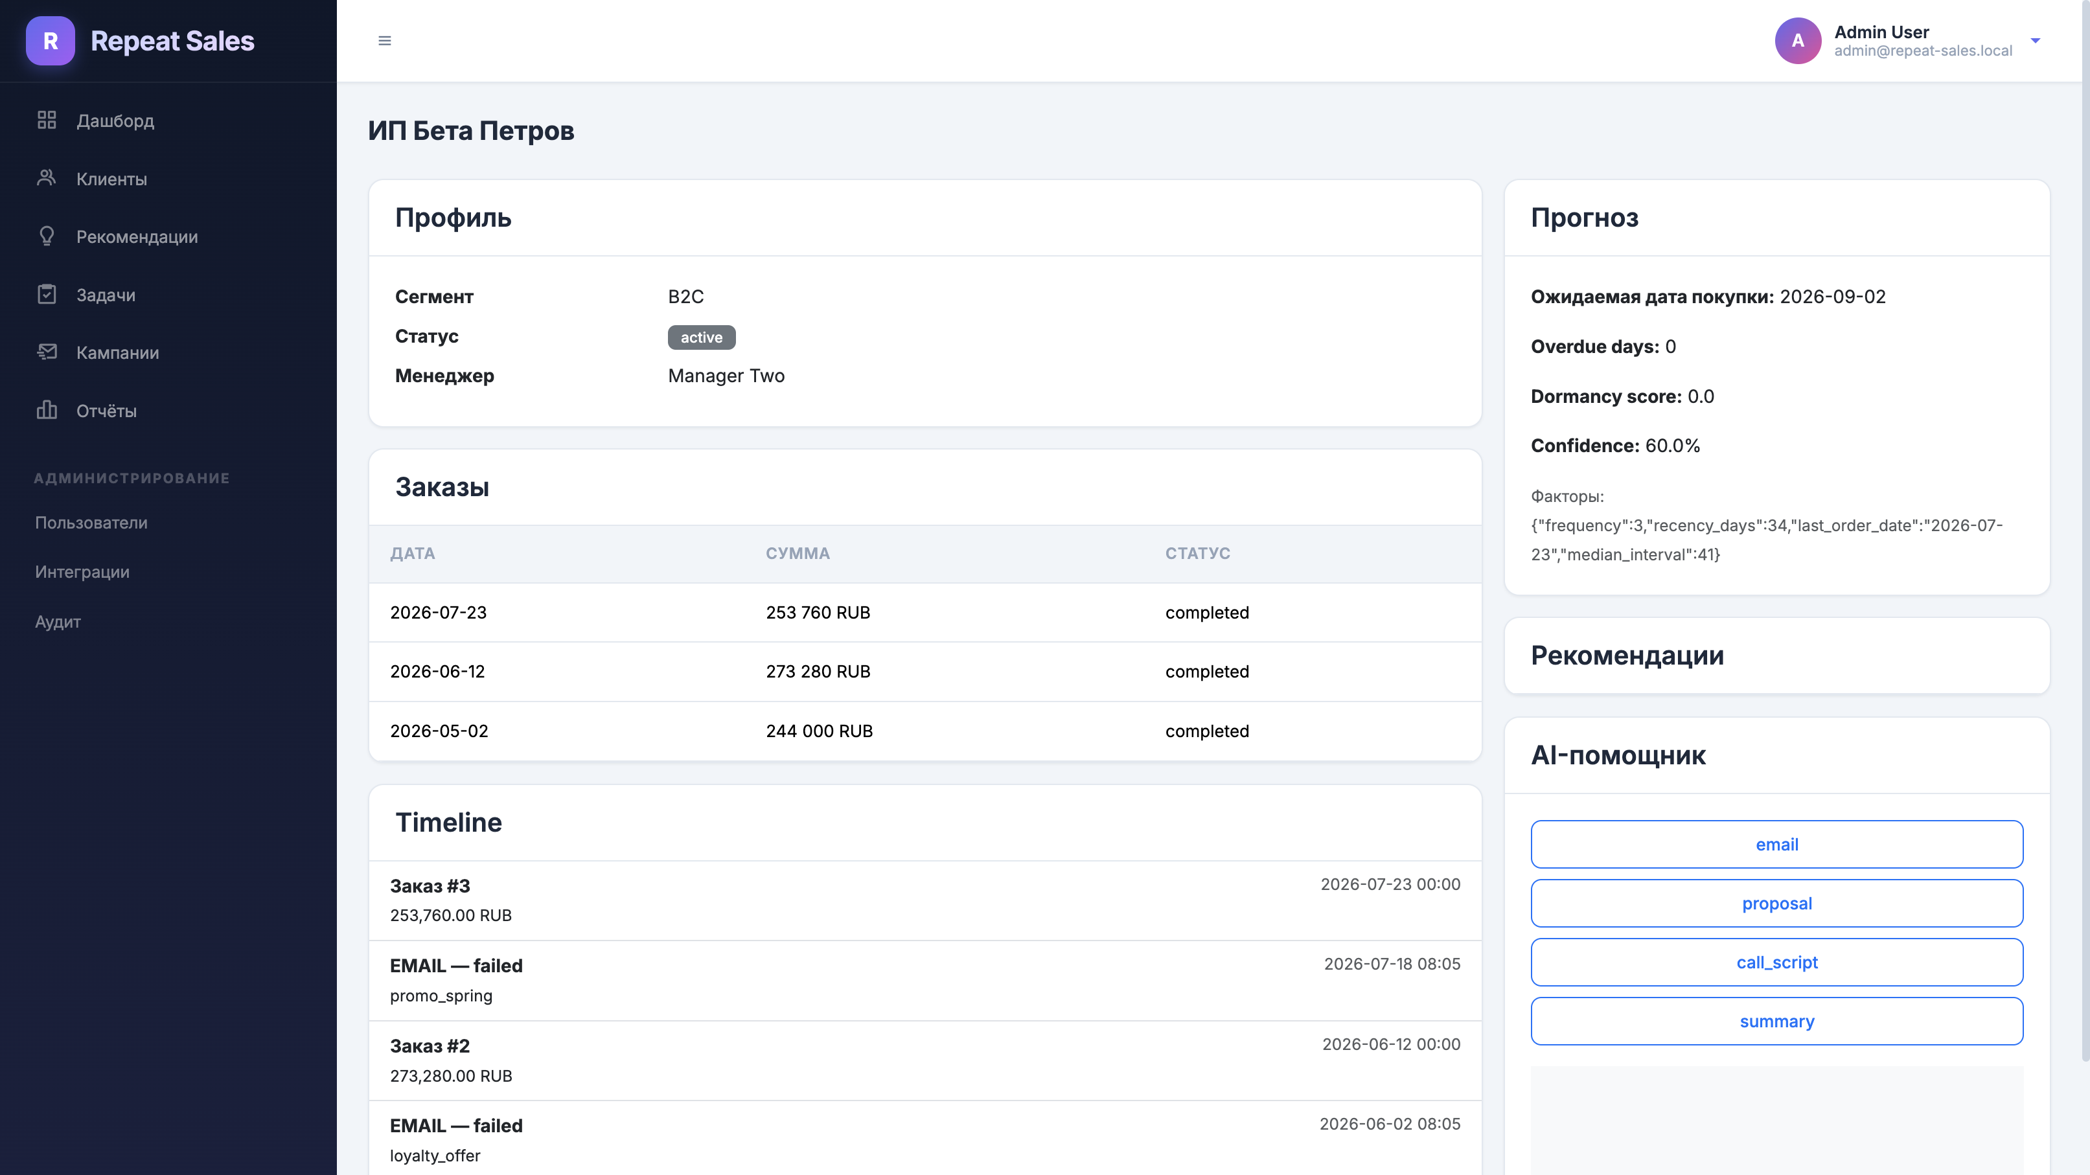
Task: Click the Кампании envelope icon
Action: point(47,352)
